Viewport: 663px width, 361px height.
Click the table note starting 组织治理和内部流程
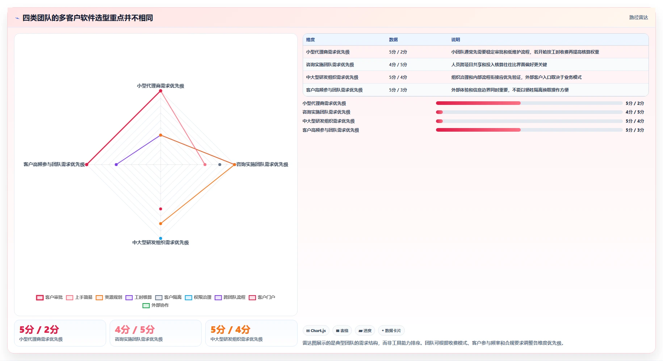click(516, 77)
